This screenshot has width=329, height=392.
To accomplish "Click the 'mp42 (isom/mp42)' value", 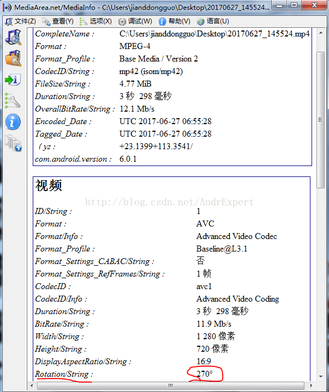I will pos(151,71).
